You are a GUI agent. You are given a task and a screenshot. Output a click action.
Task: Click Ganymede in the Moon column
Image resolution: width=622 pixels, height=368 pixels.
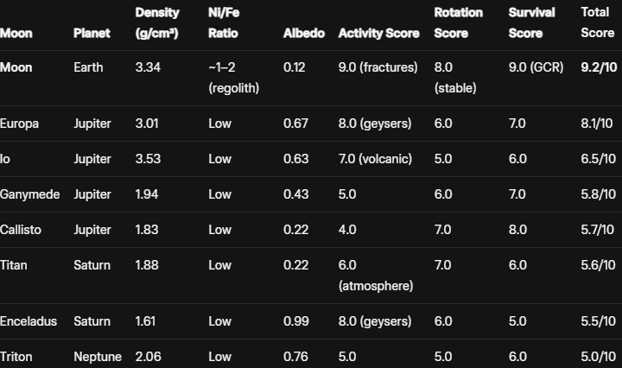tap(29, 194)
